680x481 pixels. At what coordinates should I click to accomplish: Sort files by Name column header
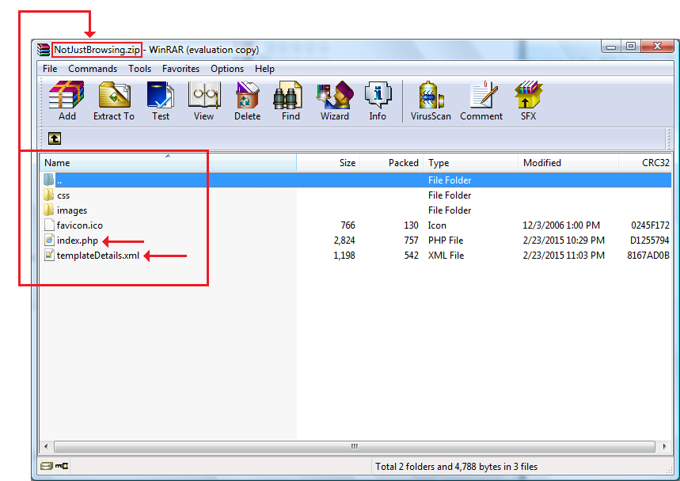coord(57,163)
